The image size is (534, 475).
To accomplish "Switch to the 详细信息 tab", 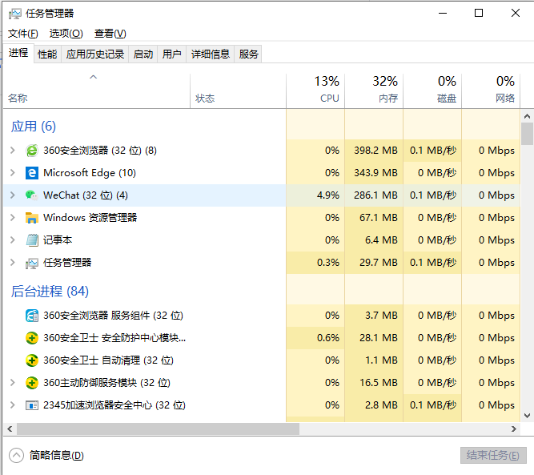I will tap(211, 54).
